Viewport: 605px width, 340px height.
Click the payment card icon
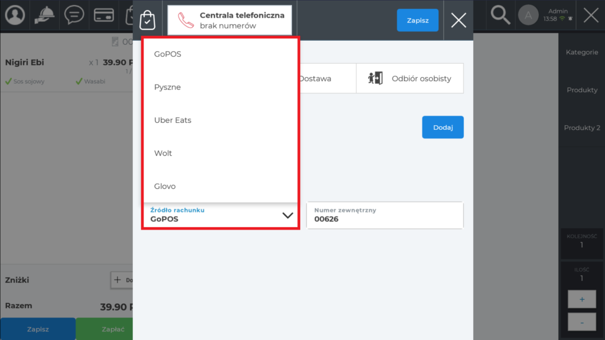tap(104, 15)
